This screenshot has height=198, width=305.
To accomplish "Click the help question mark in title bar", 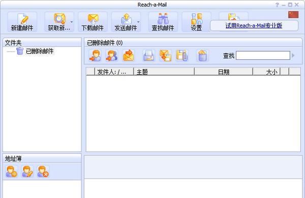I will tap(277, 5).
